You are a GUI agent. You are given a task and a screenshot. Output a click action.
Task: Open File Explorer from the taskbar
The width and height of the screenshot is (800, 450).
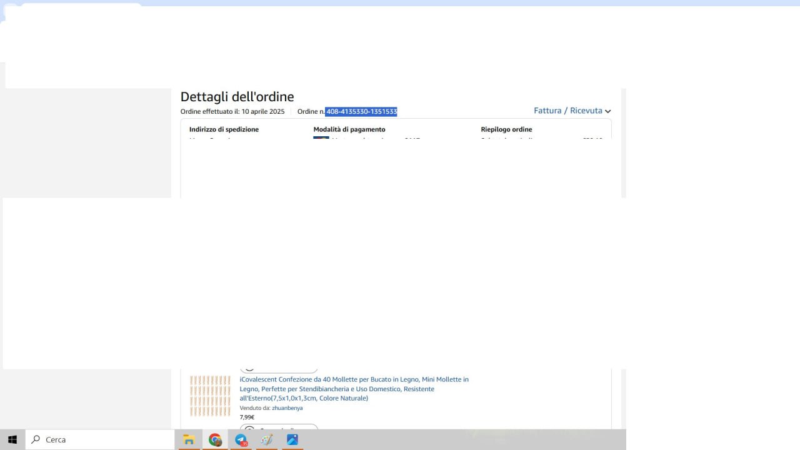[189, 440]
